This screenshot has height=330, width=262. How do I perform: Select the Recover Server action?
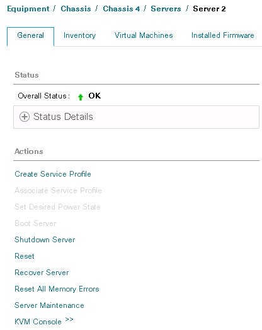pyautogui.click(x=42, y=273)
